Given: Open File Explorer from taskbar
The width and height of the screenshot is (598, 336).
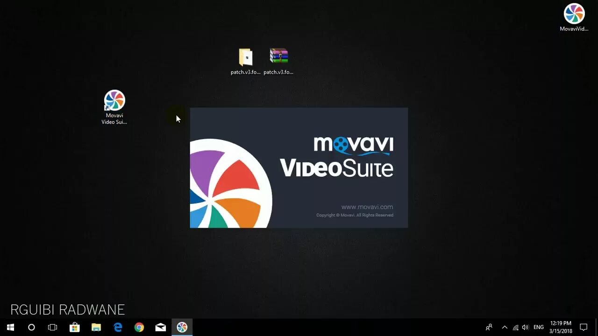Looking at the screenshot, I should (96, 327).
